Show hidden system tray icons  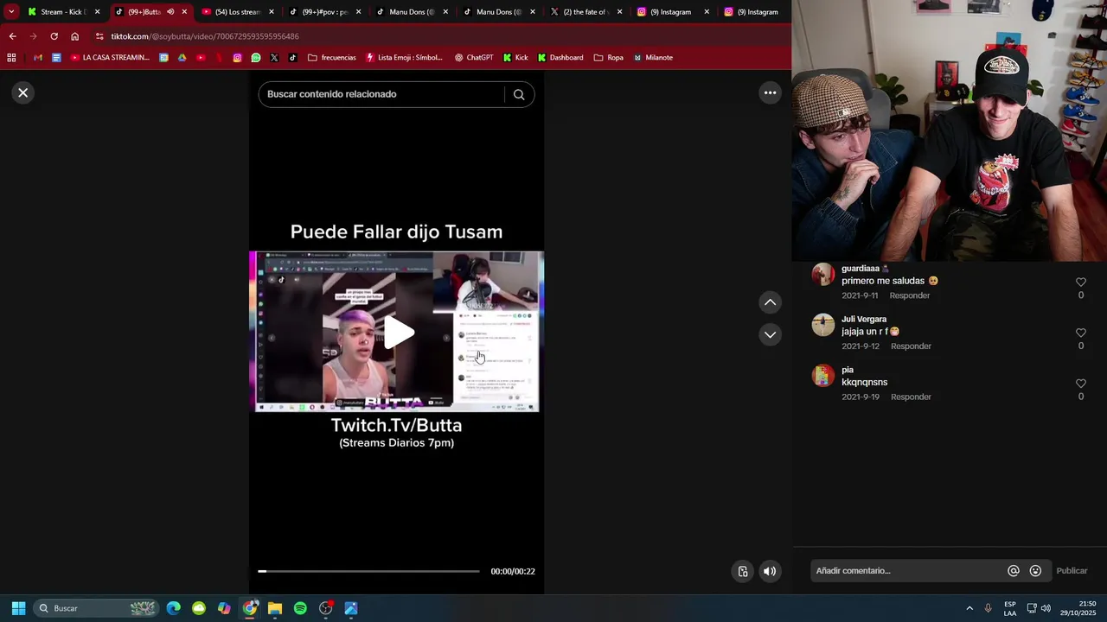(969, 608)
